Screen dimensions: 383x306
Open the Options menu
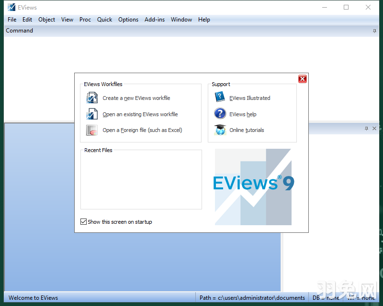(128, 20)
